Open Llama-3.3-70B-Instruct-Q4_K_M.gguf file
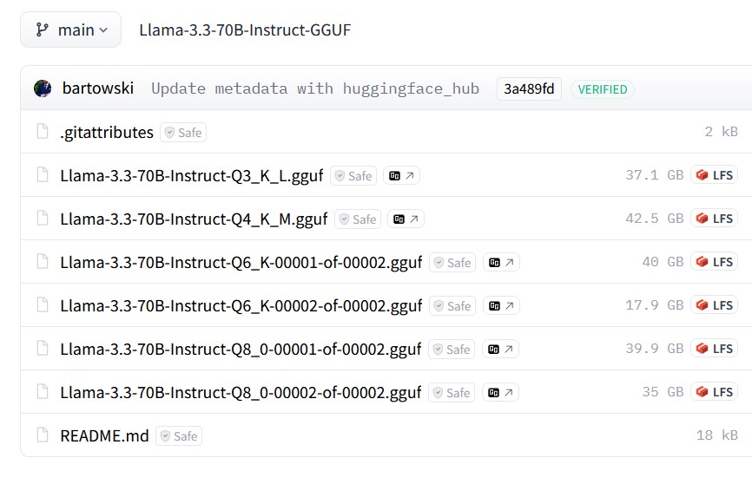 [x=194, y=219]
